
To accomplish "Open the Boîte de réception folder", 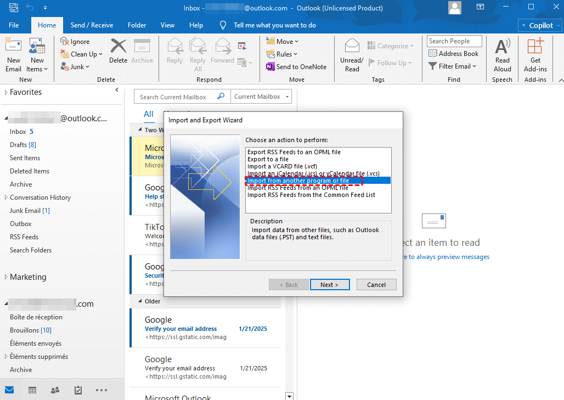I will click(36, 317).
